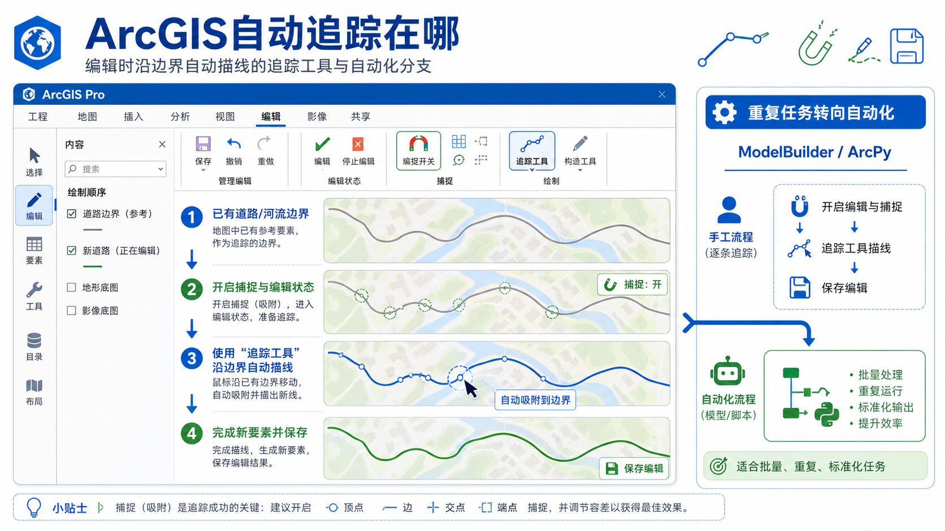Click the lightbulb icon beside 小贴士

click(x=34, y=507)
